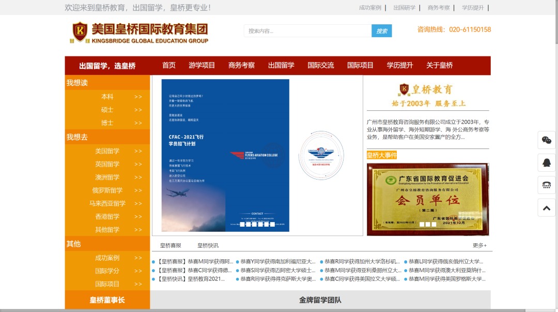The width and height of the screenshot is (558, 312).
Task: Open 出国留学 navigation menu item
Action: click(x=281, y=65)
